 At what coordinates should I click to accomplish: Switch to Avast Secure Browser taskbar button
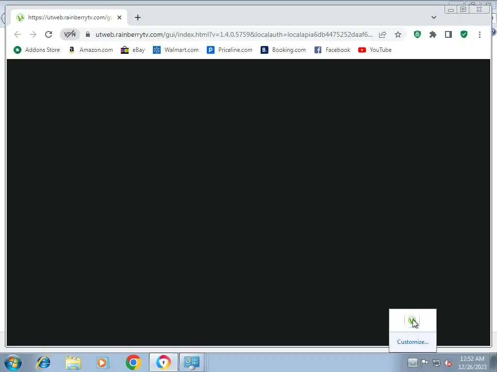164,362
